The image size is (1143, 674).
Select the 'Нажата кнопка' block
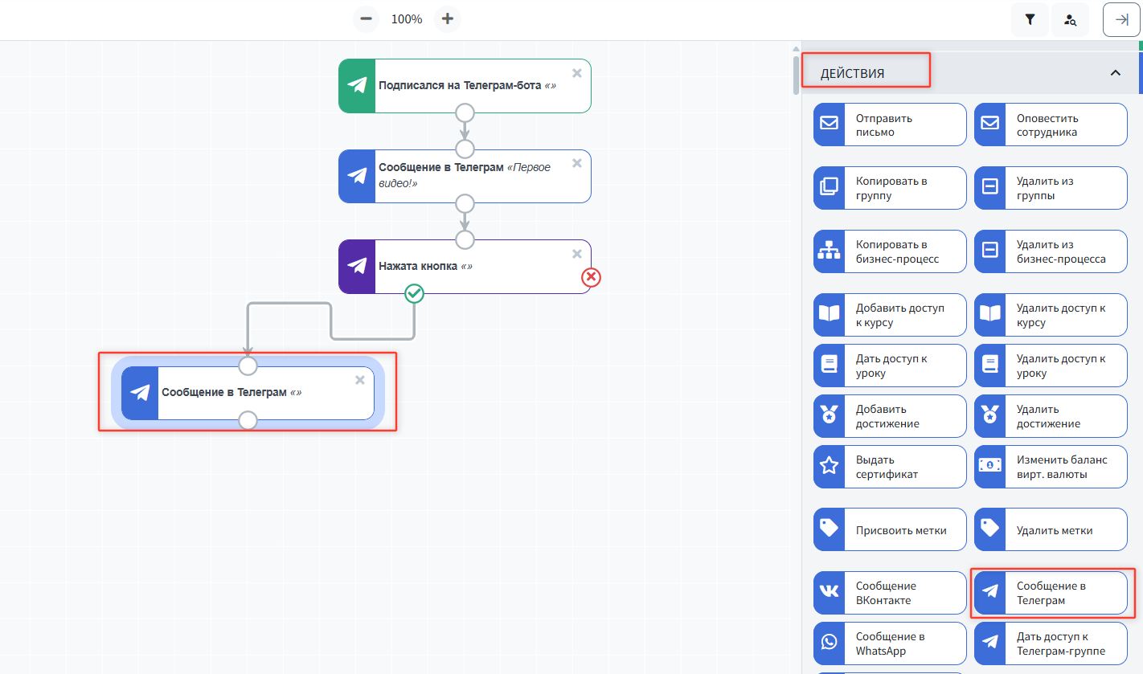[474, 266]
